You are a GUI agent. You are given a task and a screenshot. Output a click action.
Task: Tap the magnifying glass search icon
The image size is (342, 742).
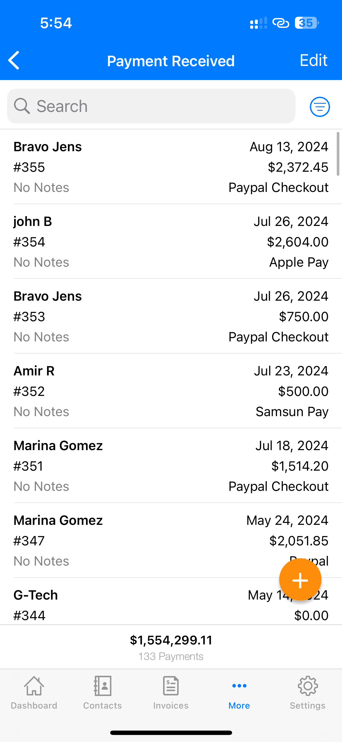click(22, 106)
